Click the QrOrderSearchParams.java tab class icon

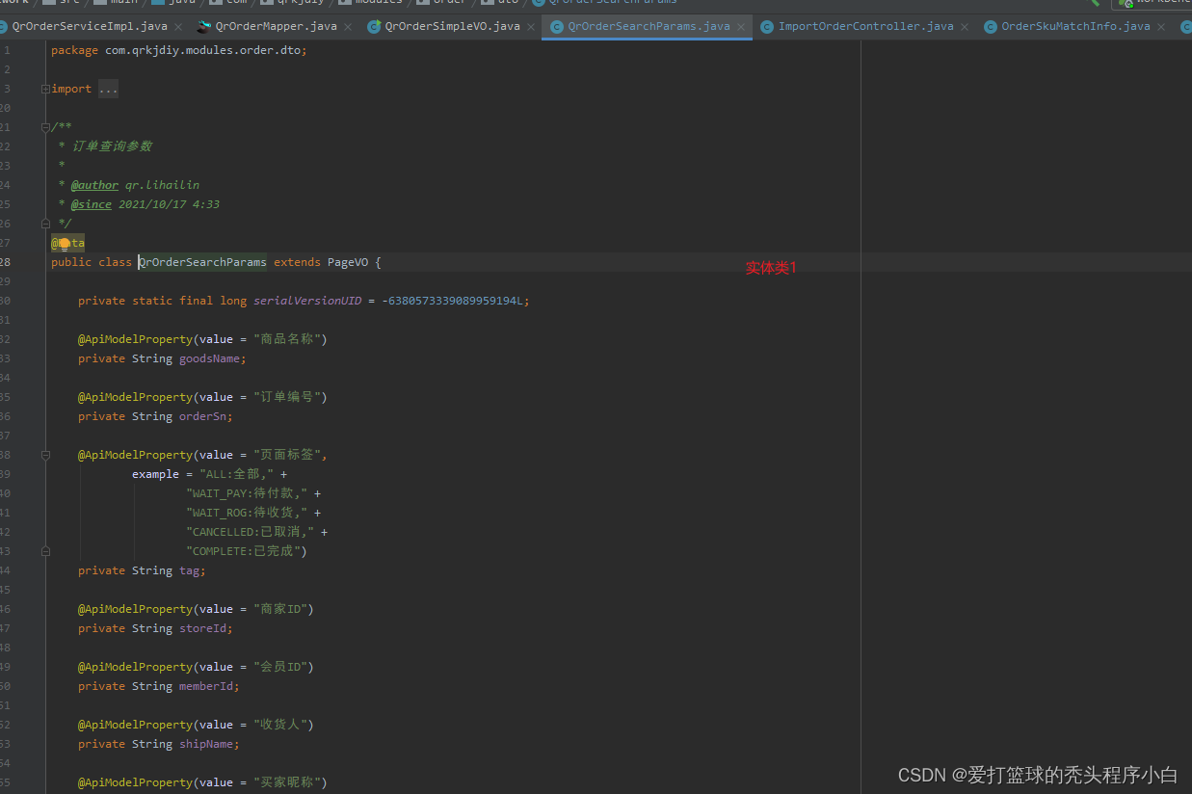point(557,27)
